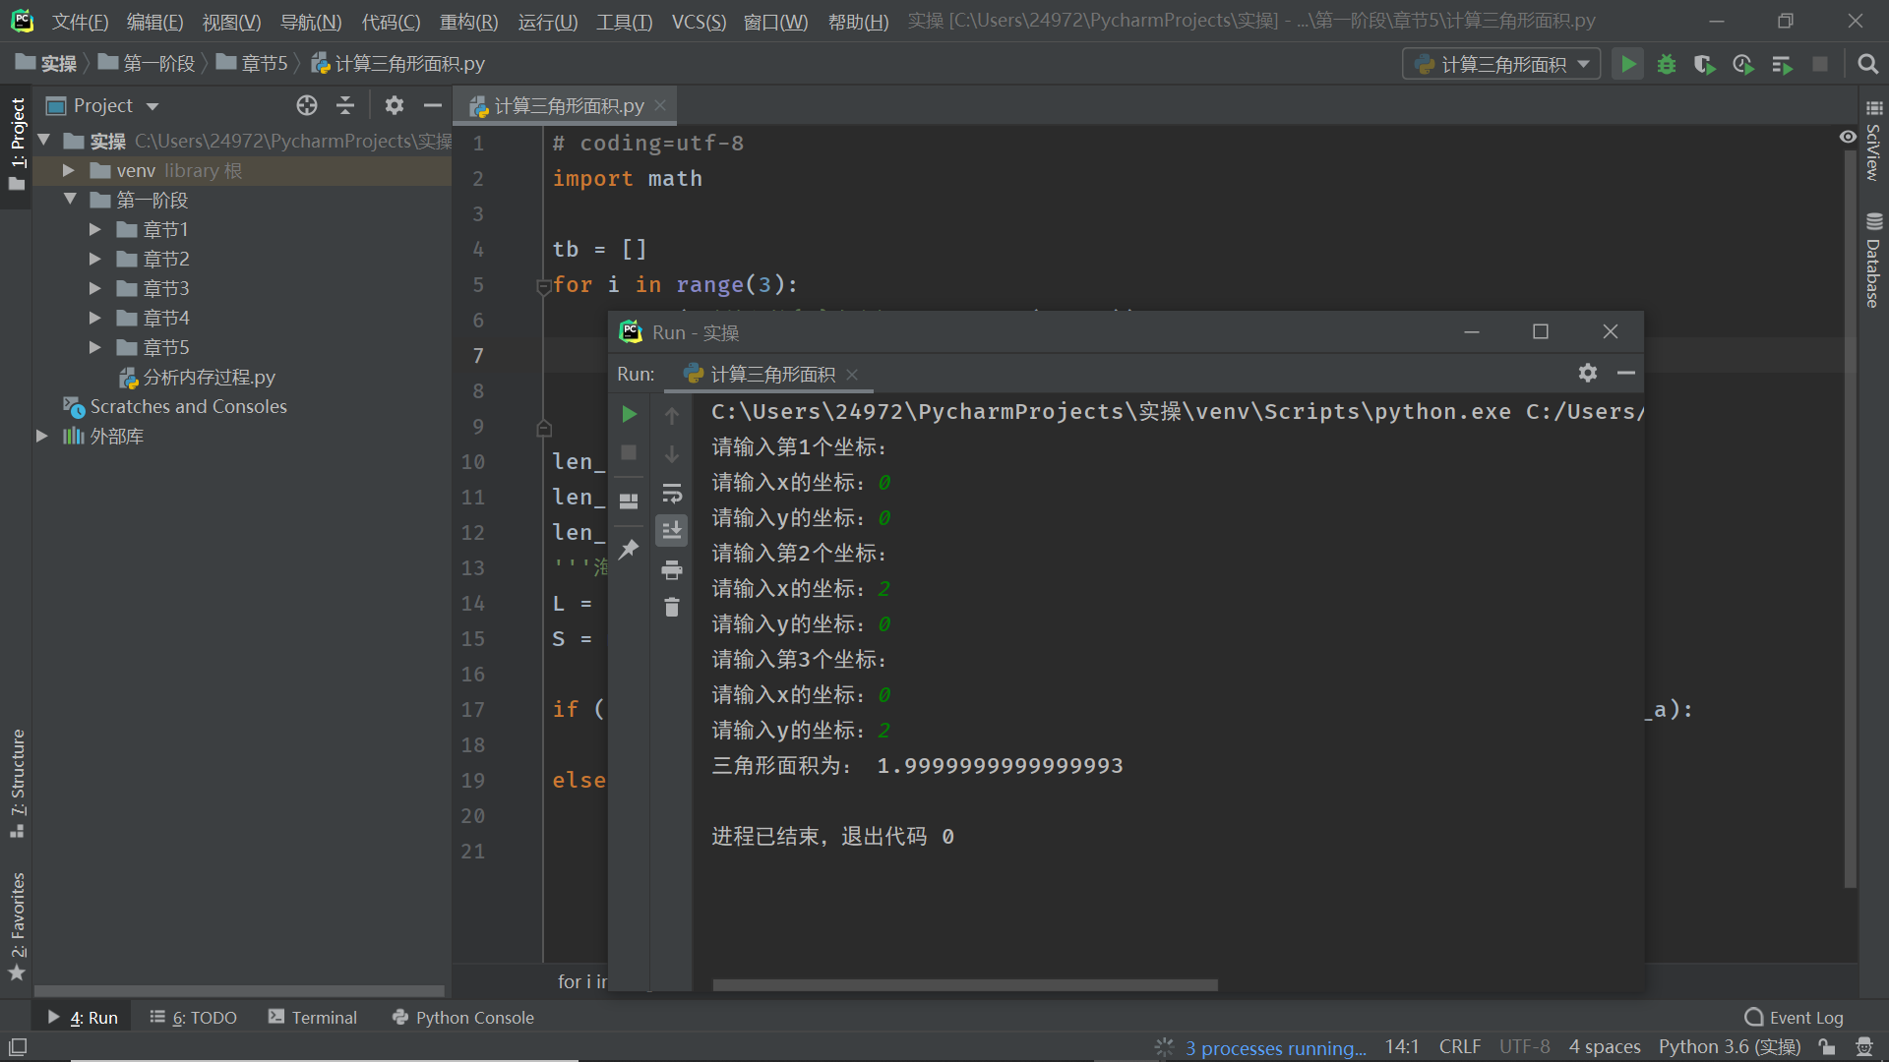
Task: Select Python 3.6 interpreter widget
Action: (1729, 1047)
